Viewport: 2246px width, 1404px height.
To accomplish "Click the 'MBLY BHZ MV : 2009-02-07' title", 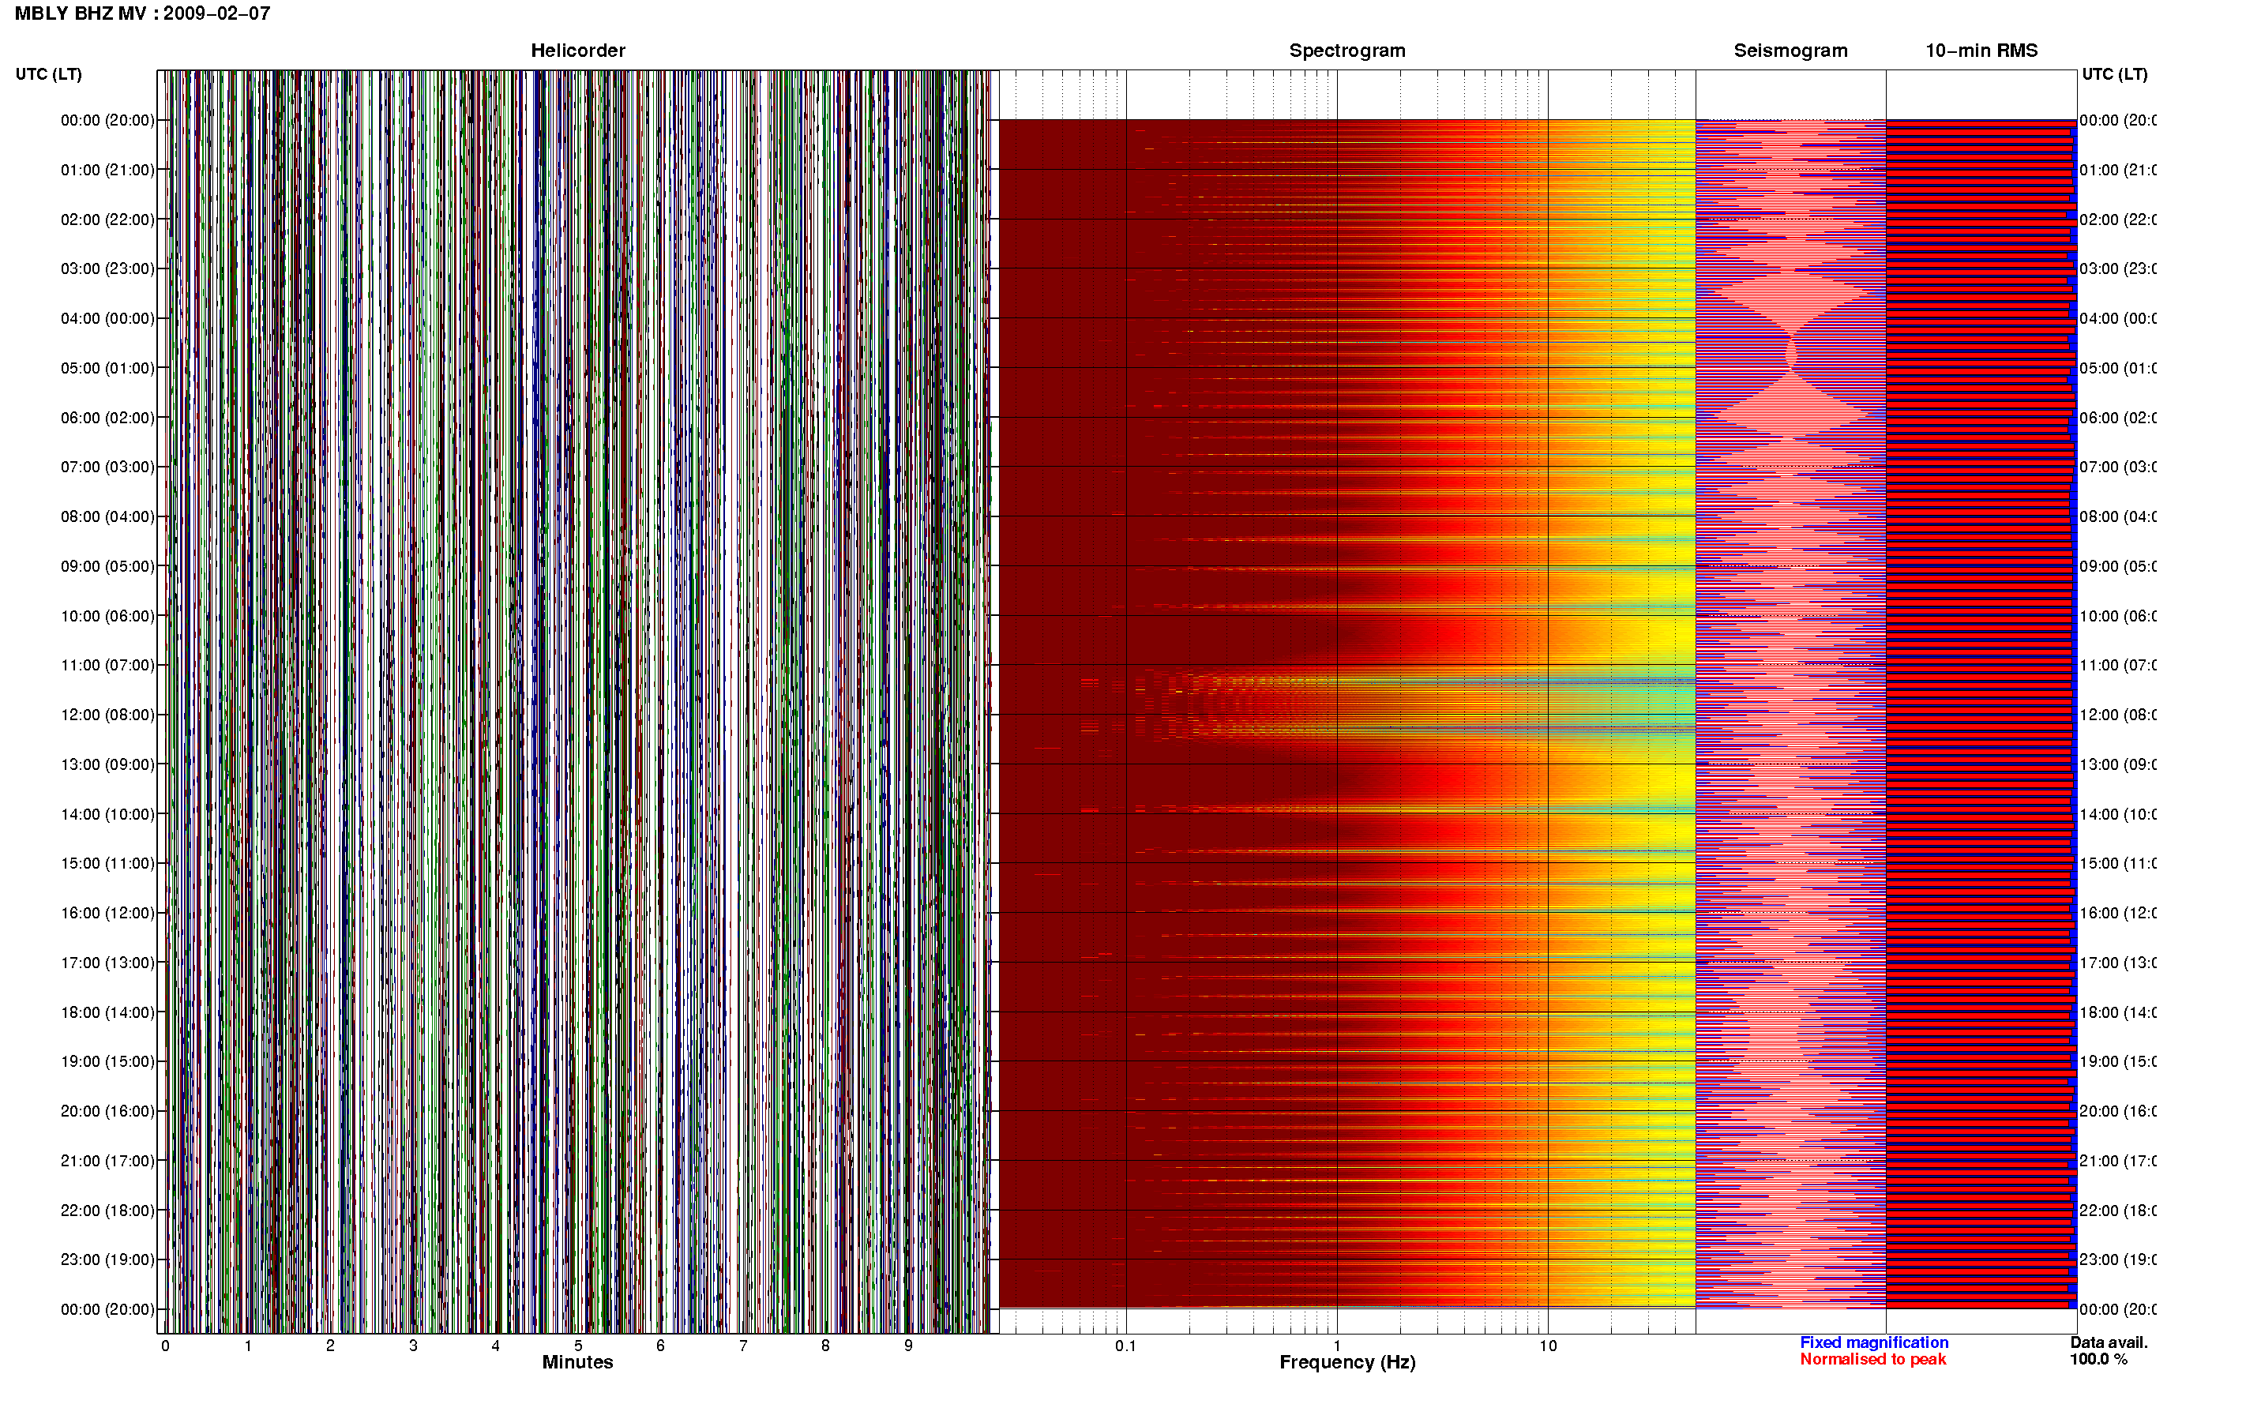I will click(143, 14).
